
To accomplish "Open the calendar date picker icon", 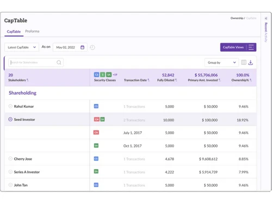I will 82,47.
